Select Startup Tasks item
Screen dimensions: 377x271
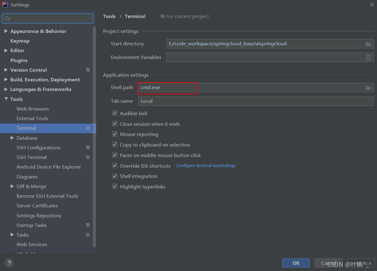(x=31, y=225)
